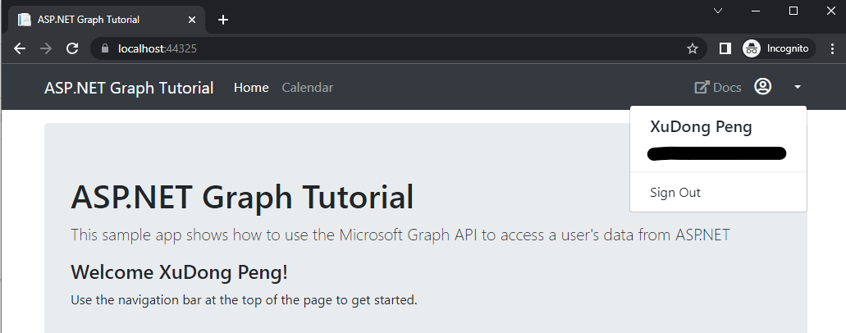The width and height of the screenshot is (846, 333).
Task: Close the ASP.NET Graph Tutorial tab
Action: [192, 20]
